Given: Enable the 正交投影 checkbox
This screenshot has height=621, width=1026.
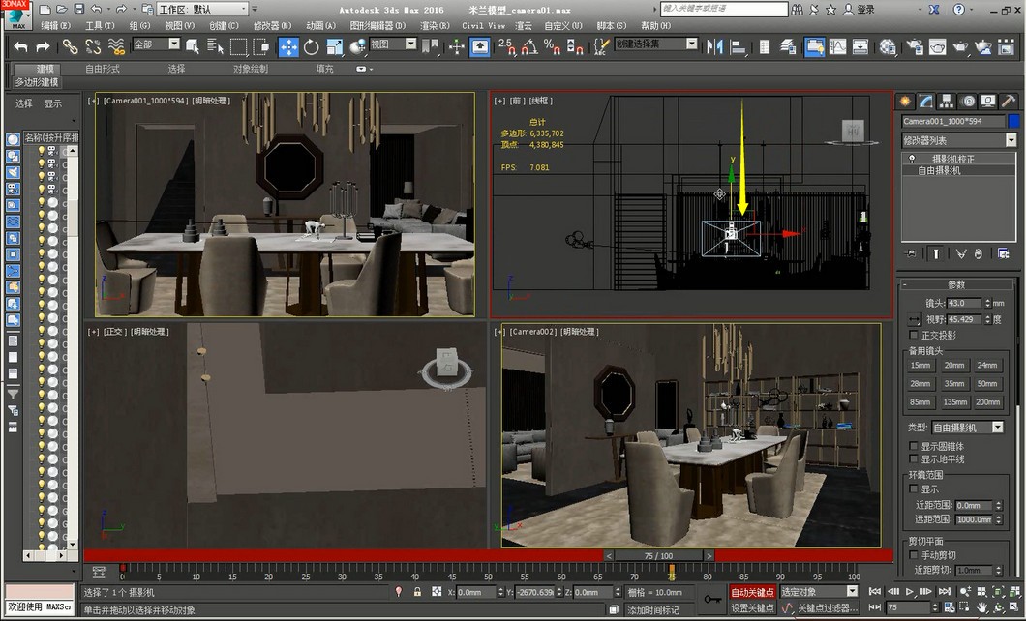Looking at the screenshot, I should [x=914, y=335].
